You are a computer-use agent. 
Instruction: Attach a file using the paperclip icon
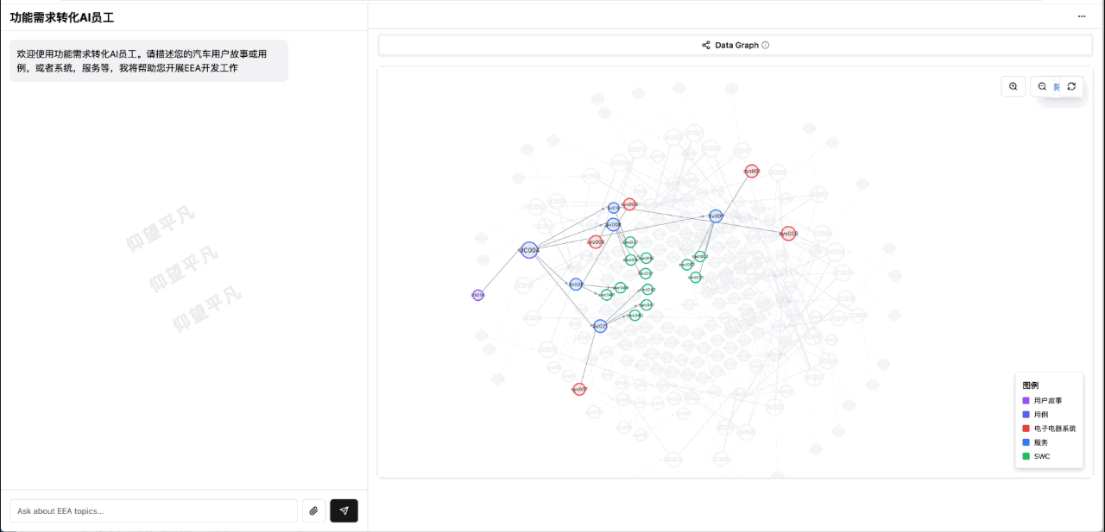[x=313, y=510]
